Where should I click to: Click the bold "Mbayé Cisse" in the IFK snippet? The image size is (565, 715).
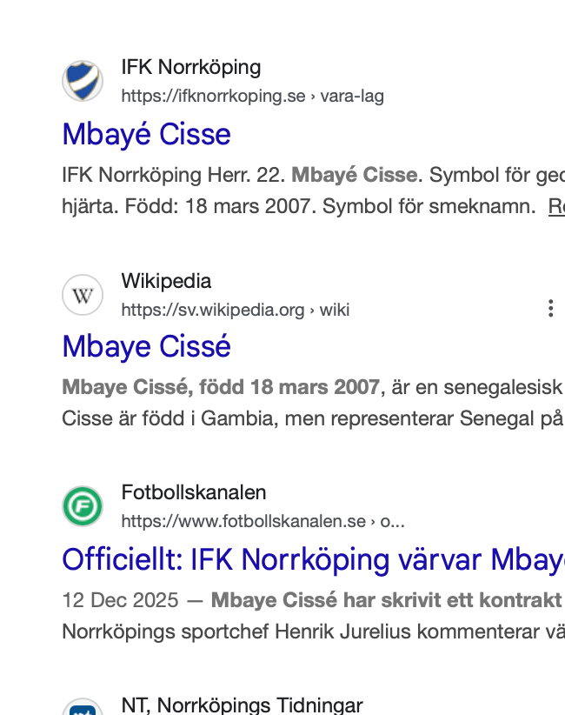[354, 175]
